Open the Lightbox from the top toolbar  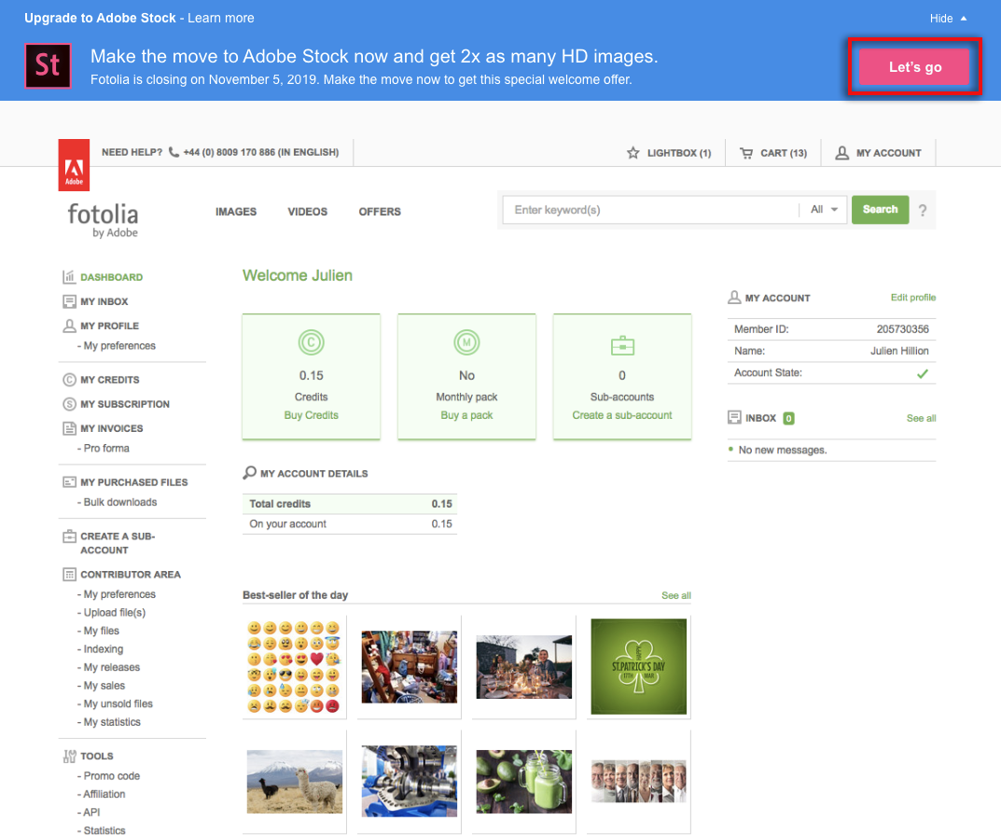pos(668,152)
